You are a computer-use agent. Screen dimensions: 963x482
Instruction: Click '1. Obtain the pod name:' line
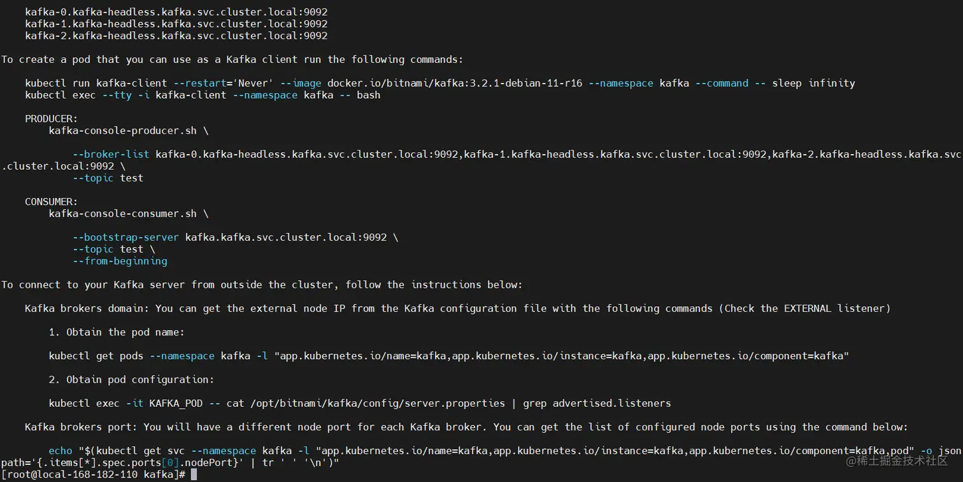coord(117,332)
